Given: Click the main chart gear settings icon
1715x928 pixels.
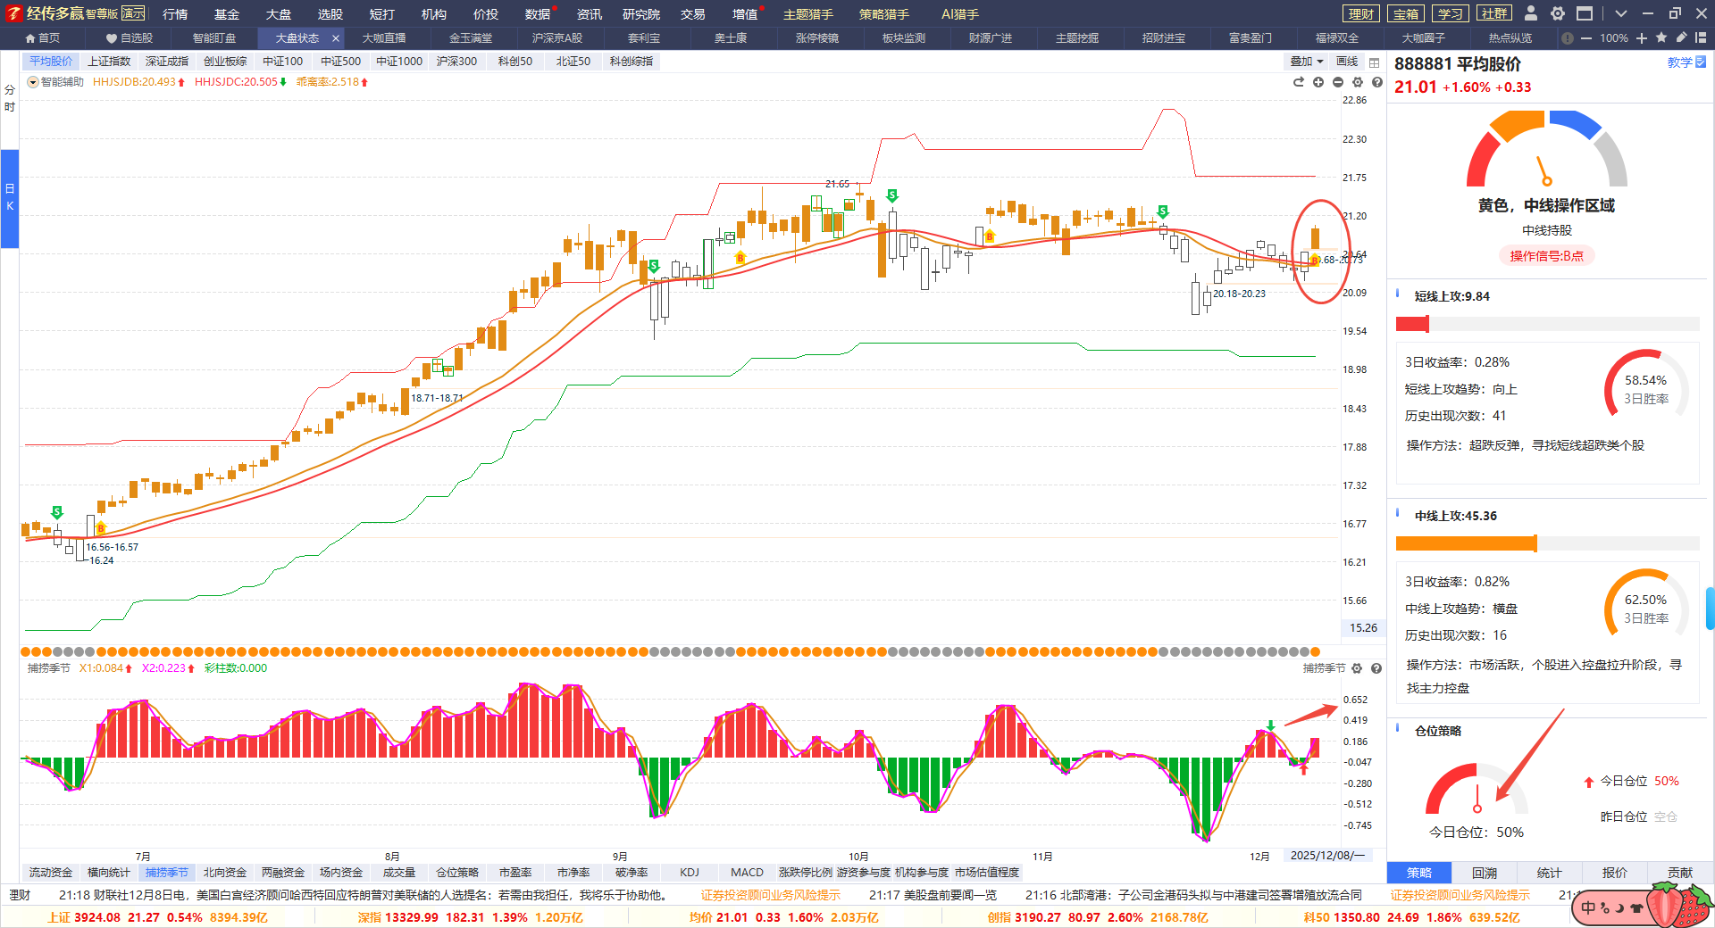Looking at the screenshot, I should click(1358, 82).
